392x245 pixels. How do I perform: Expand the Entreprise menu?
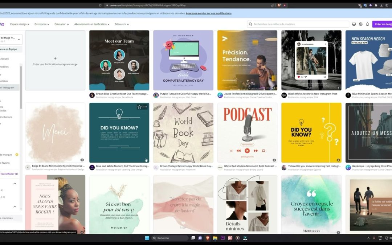click(x=42, y=24)
